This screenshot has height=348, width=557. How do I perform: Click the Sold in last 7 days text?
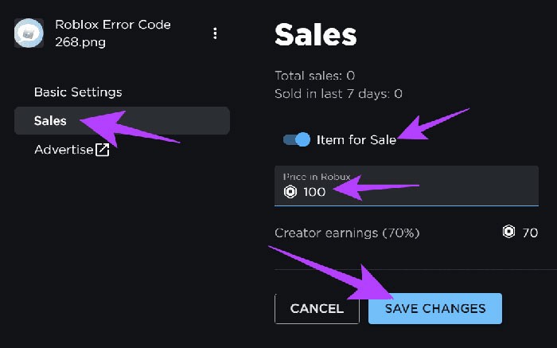tap(338, 93)
